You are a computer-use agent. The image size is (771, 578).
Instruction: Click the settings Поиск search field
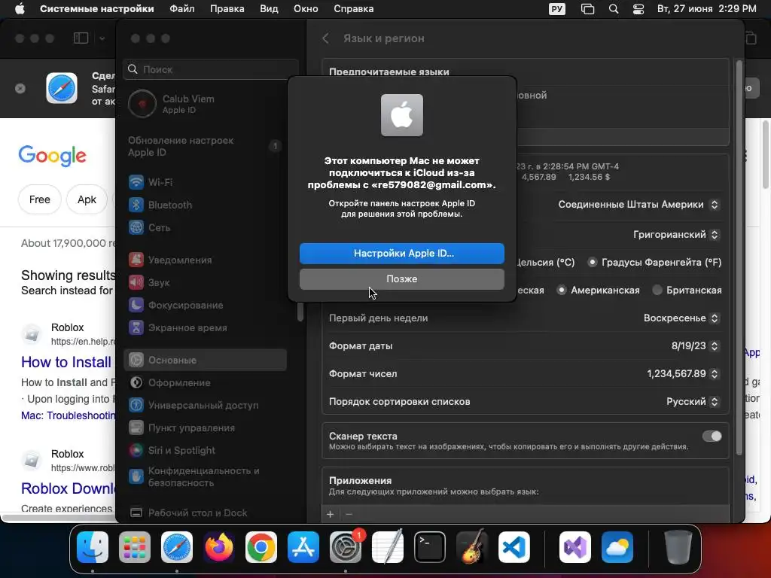coord(211,69)
